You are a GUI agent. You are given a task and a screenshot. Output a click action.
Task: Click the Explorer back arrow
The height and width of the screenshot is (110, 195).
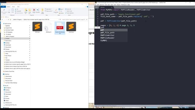2,20
